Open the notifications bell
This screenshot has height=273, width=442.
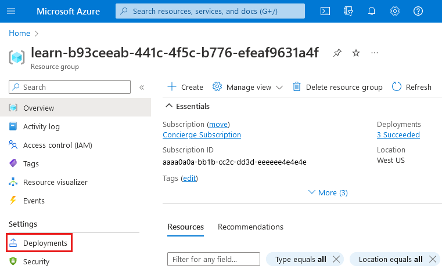click(372, 11)
